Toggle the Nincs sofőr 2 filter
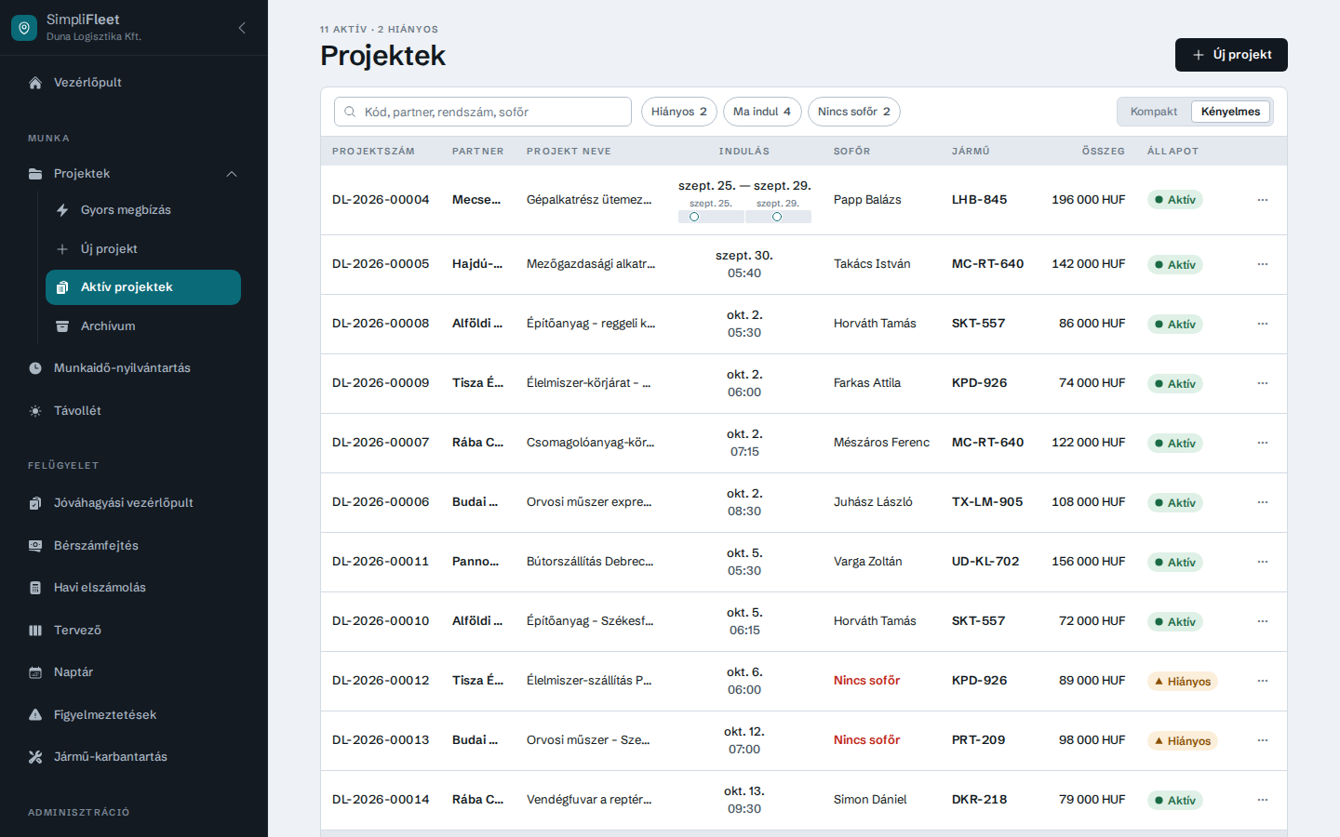 tap(854, 112)
